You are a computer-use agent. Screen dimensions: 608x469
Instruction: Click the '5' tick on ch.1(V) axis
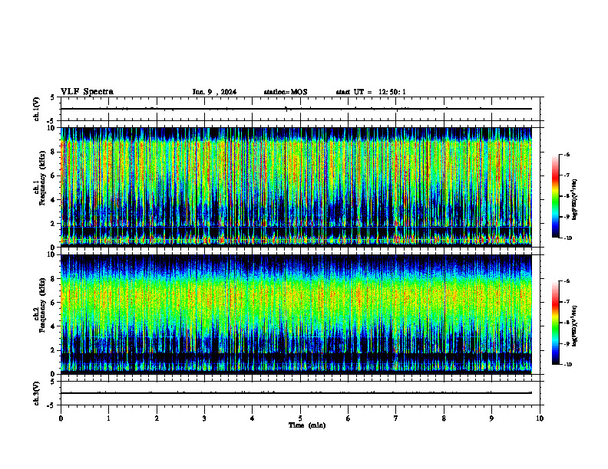(52, 98)
